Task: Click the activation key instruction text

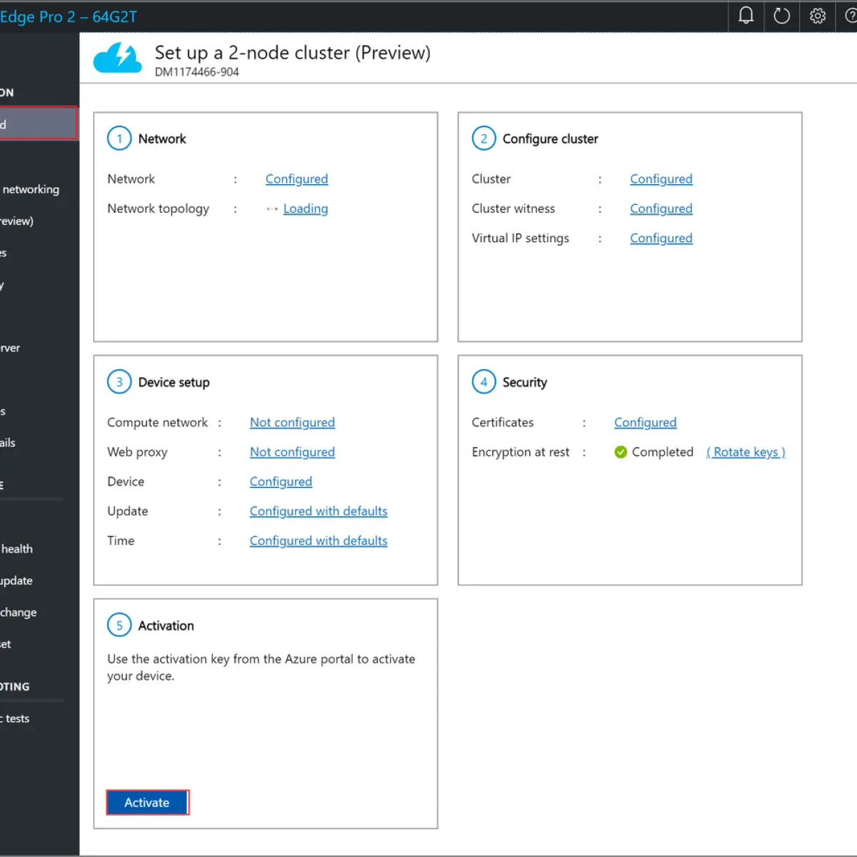Action: click(x=261, y=667)
